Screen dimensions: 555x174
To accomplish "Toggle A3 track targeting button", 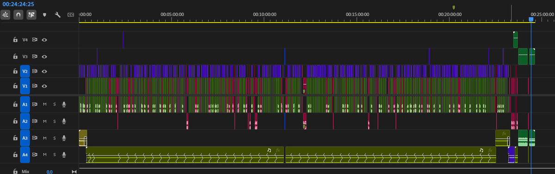I will pyautogui.click(x=25, y=138).
